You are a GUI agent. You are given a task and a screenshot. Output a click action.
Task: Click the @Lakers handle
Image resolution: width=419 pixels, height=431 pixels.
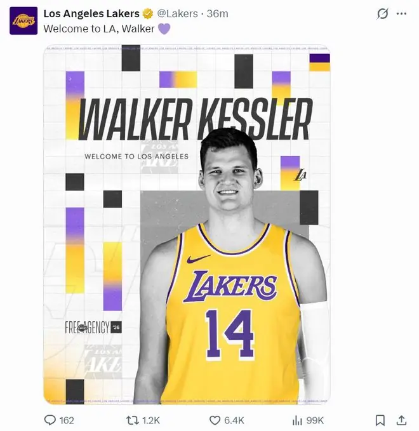coord(177,13)
